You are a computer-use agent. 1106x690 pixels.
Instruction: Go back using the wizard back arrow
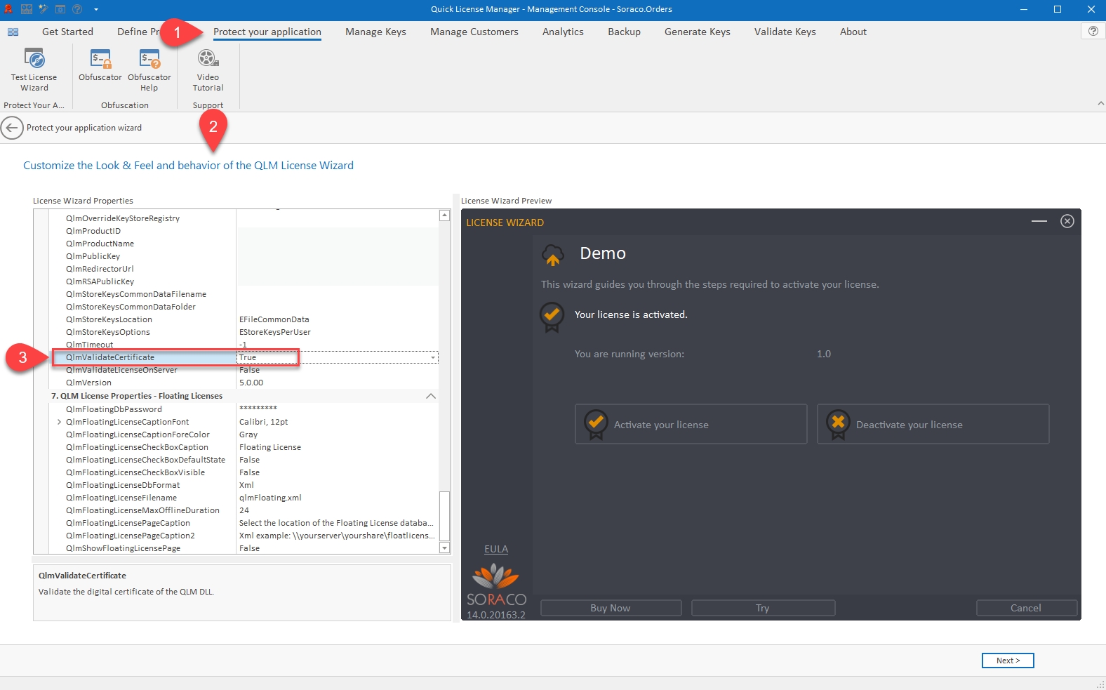click(12, 128)
